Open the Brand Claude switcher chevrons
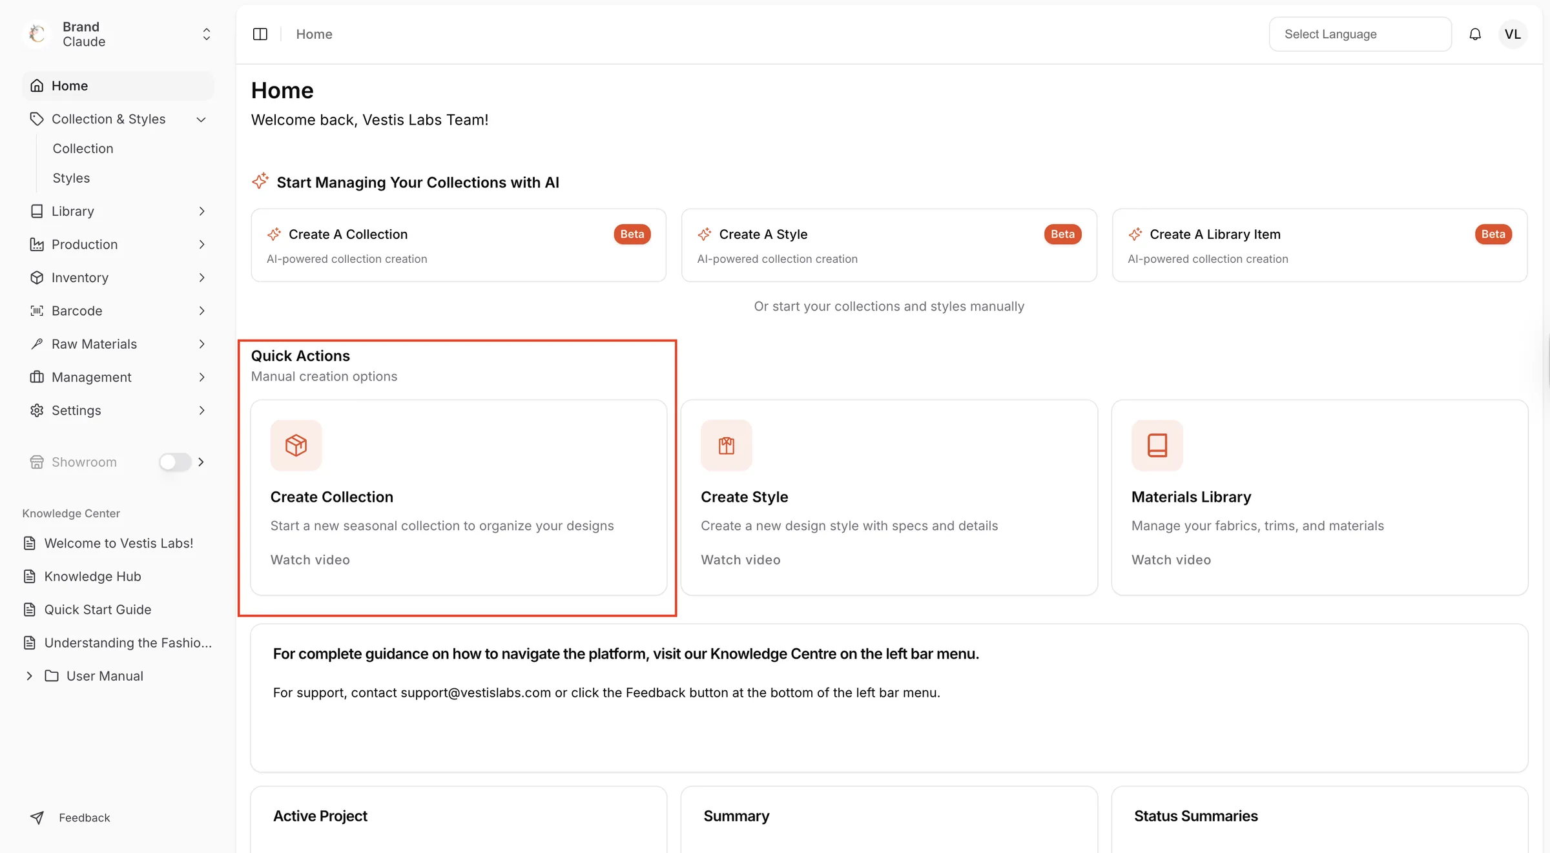 click(x=207, y=34)
